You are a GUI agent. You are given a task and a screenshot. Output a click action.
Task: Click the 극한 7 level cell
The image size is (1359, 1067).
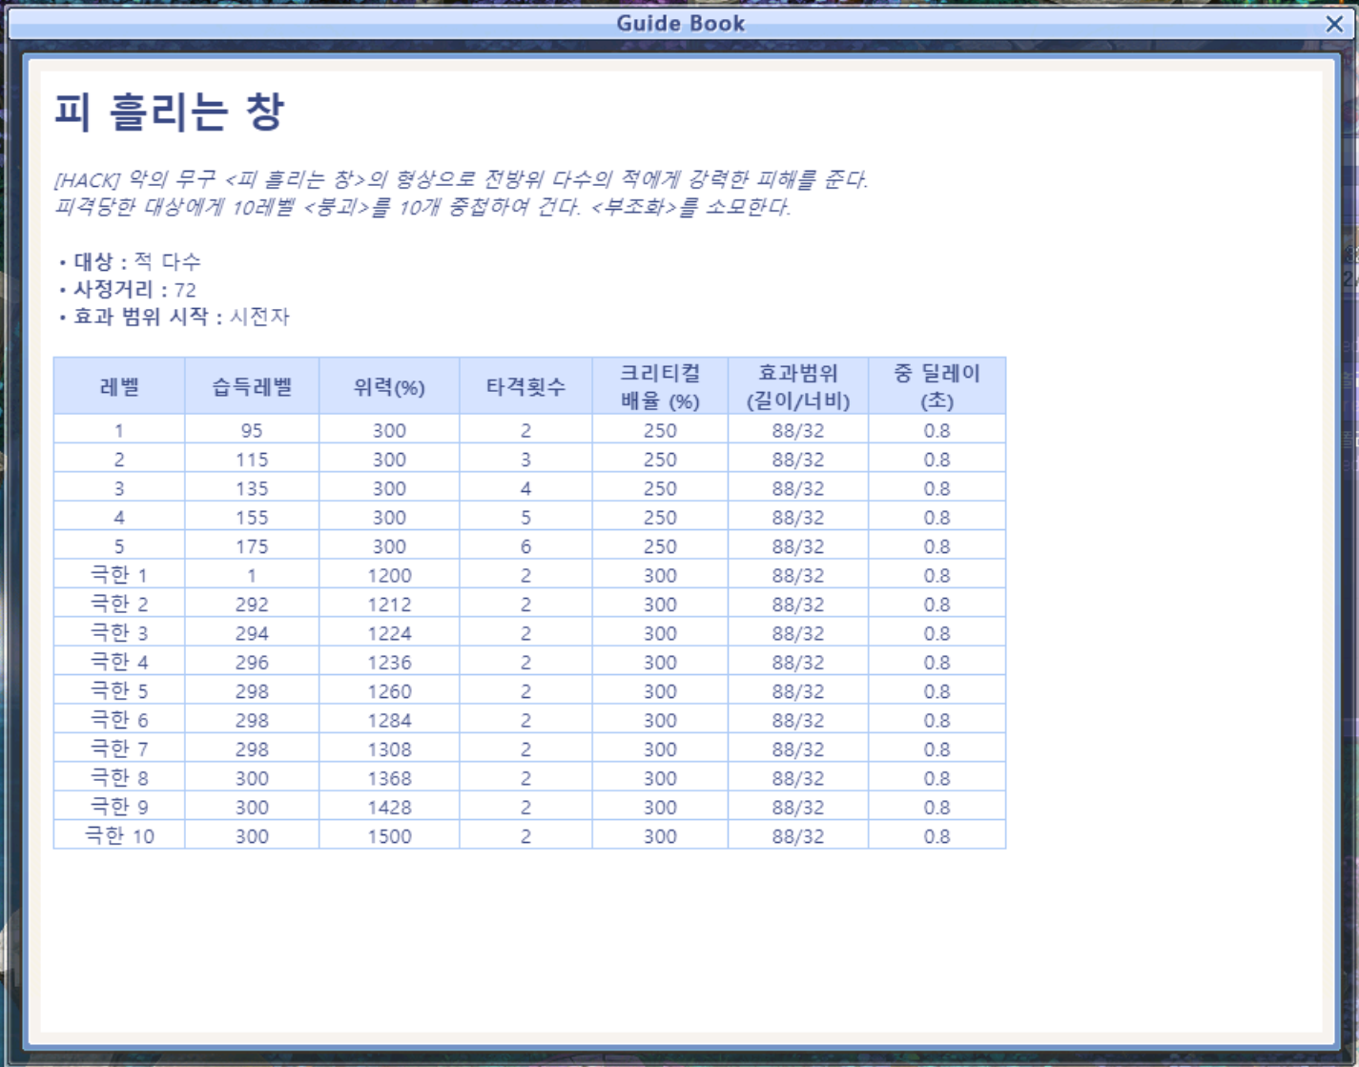(119, 749)
